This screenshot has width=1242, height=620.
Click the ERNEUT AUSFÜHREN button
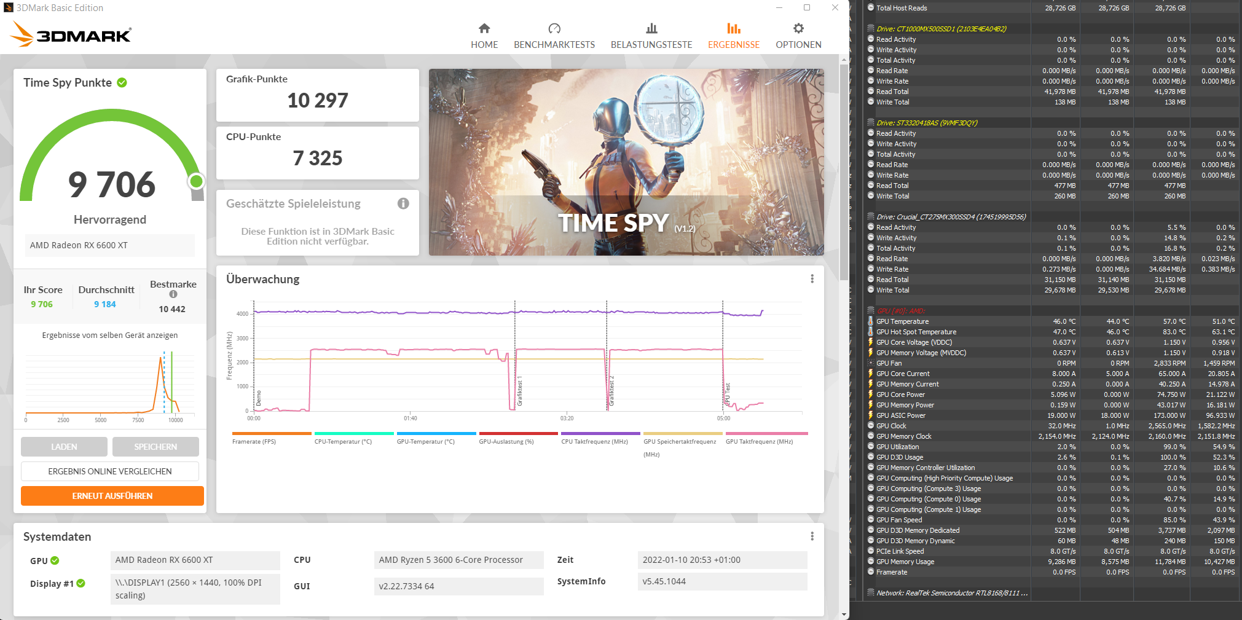click(112, 495)
